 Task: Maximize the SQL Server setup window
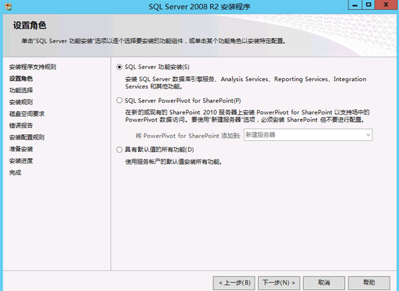[x=368, y=5]
